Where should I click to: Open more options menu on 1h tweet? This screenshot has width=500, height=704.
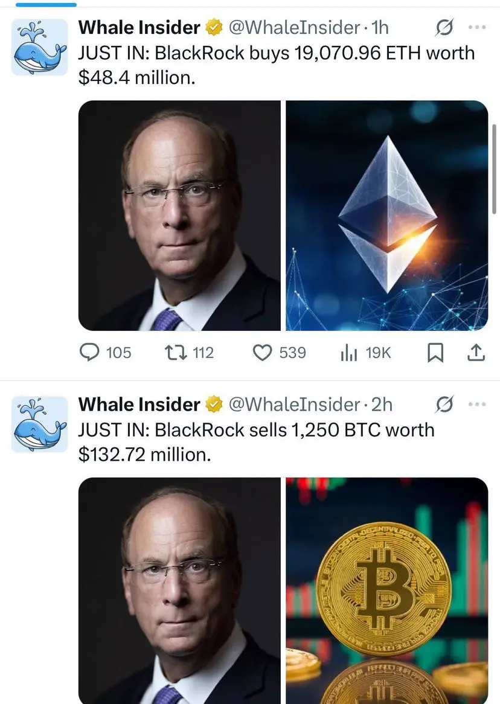pyautogui.click(x=476, y=27)
